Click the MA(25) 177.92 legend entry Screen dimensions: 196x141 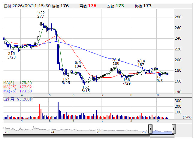17,87
